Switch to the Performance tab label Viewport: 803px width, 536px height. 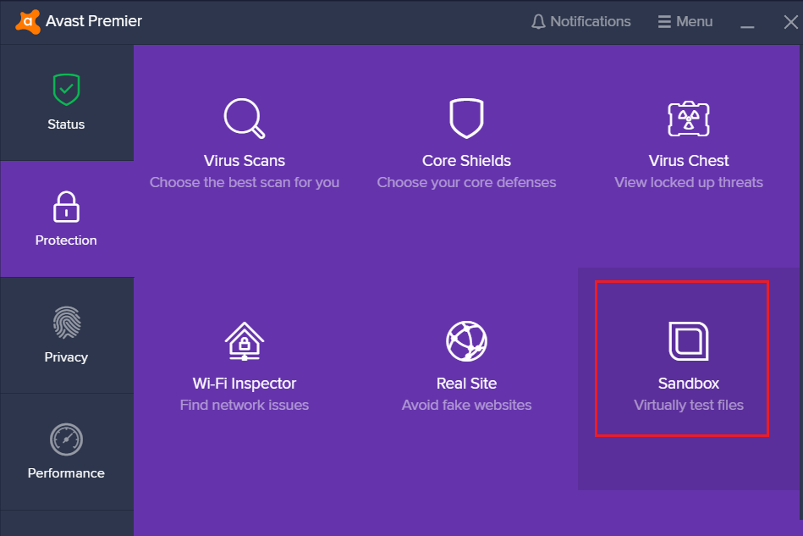(66, 473)
